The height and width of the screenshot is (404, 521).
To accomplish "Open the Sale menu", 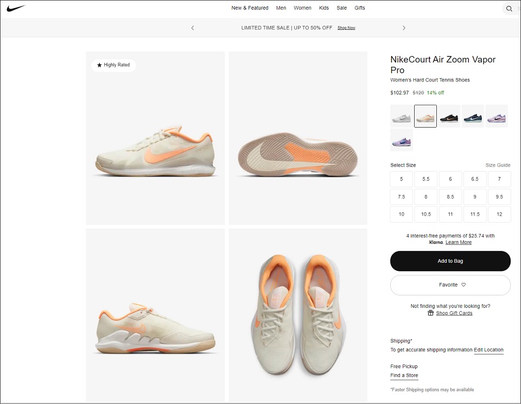I will point(341,8).
